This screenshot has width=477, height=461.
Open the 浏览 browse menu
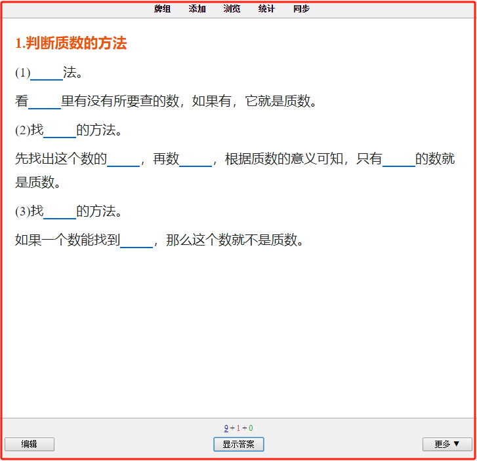coord(232,9)
